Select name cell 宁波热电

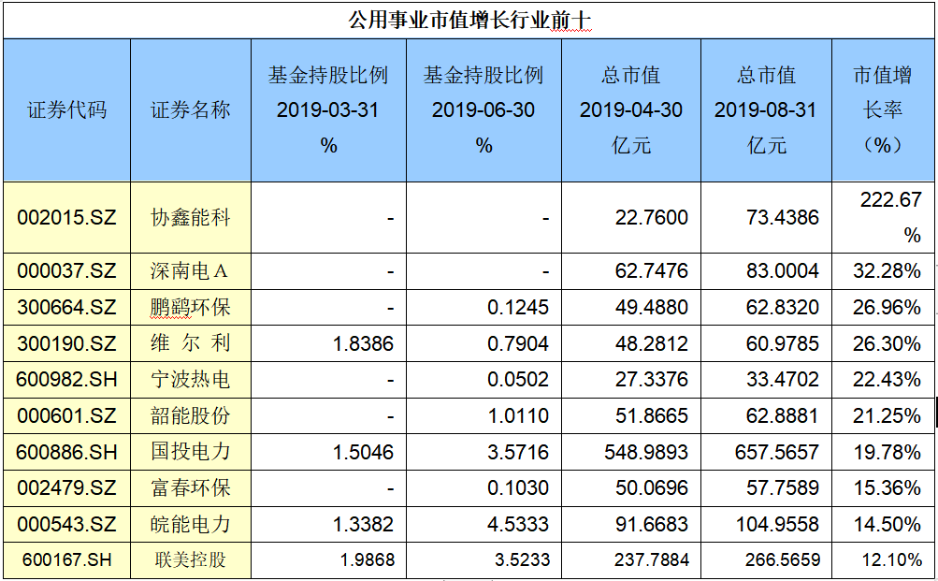click(190, 379)
